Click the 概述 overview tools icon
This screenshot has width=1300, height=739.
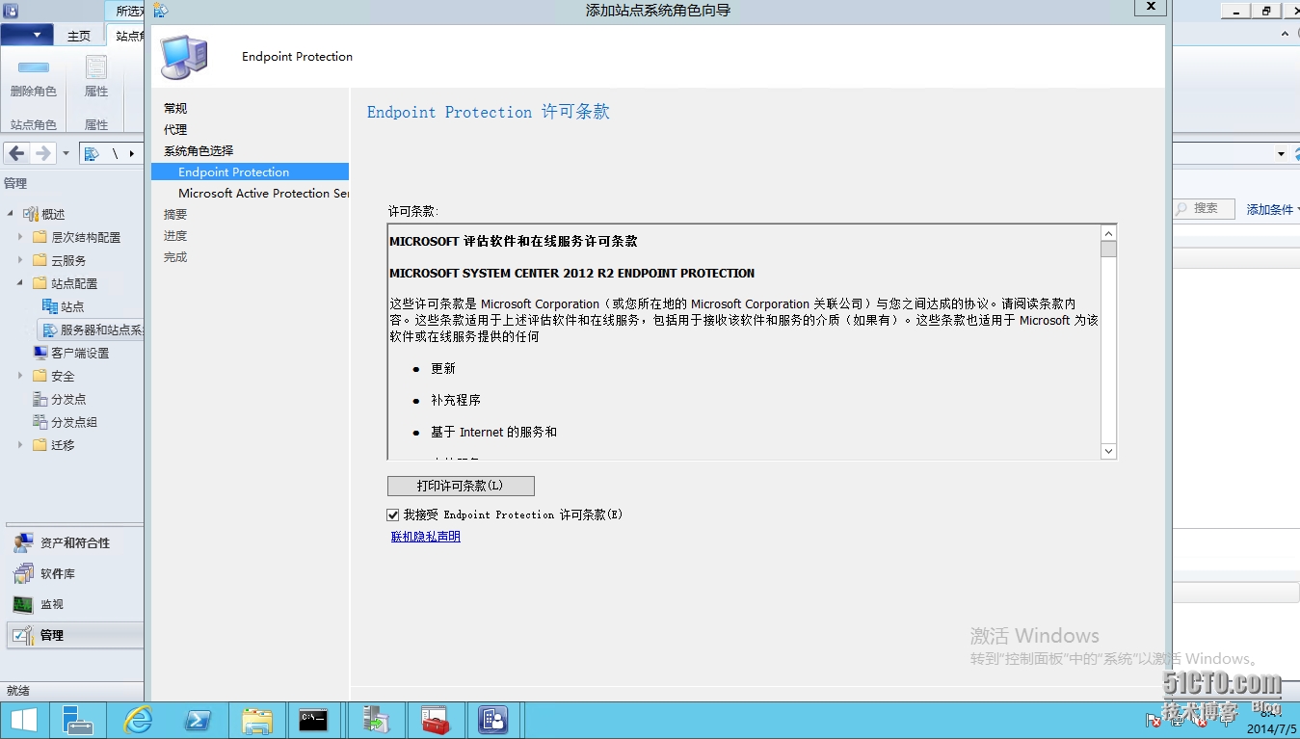(x=31, y=214)
